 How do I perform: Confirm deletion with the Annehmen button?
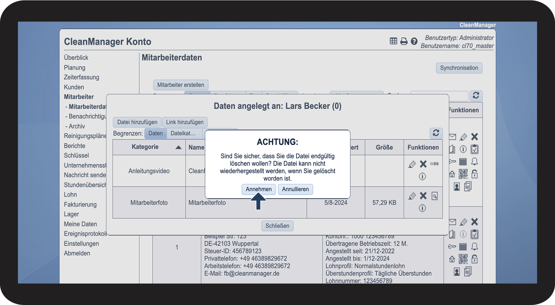click(258, 189)
